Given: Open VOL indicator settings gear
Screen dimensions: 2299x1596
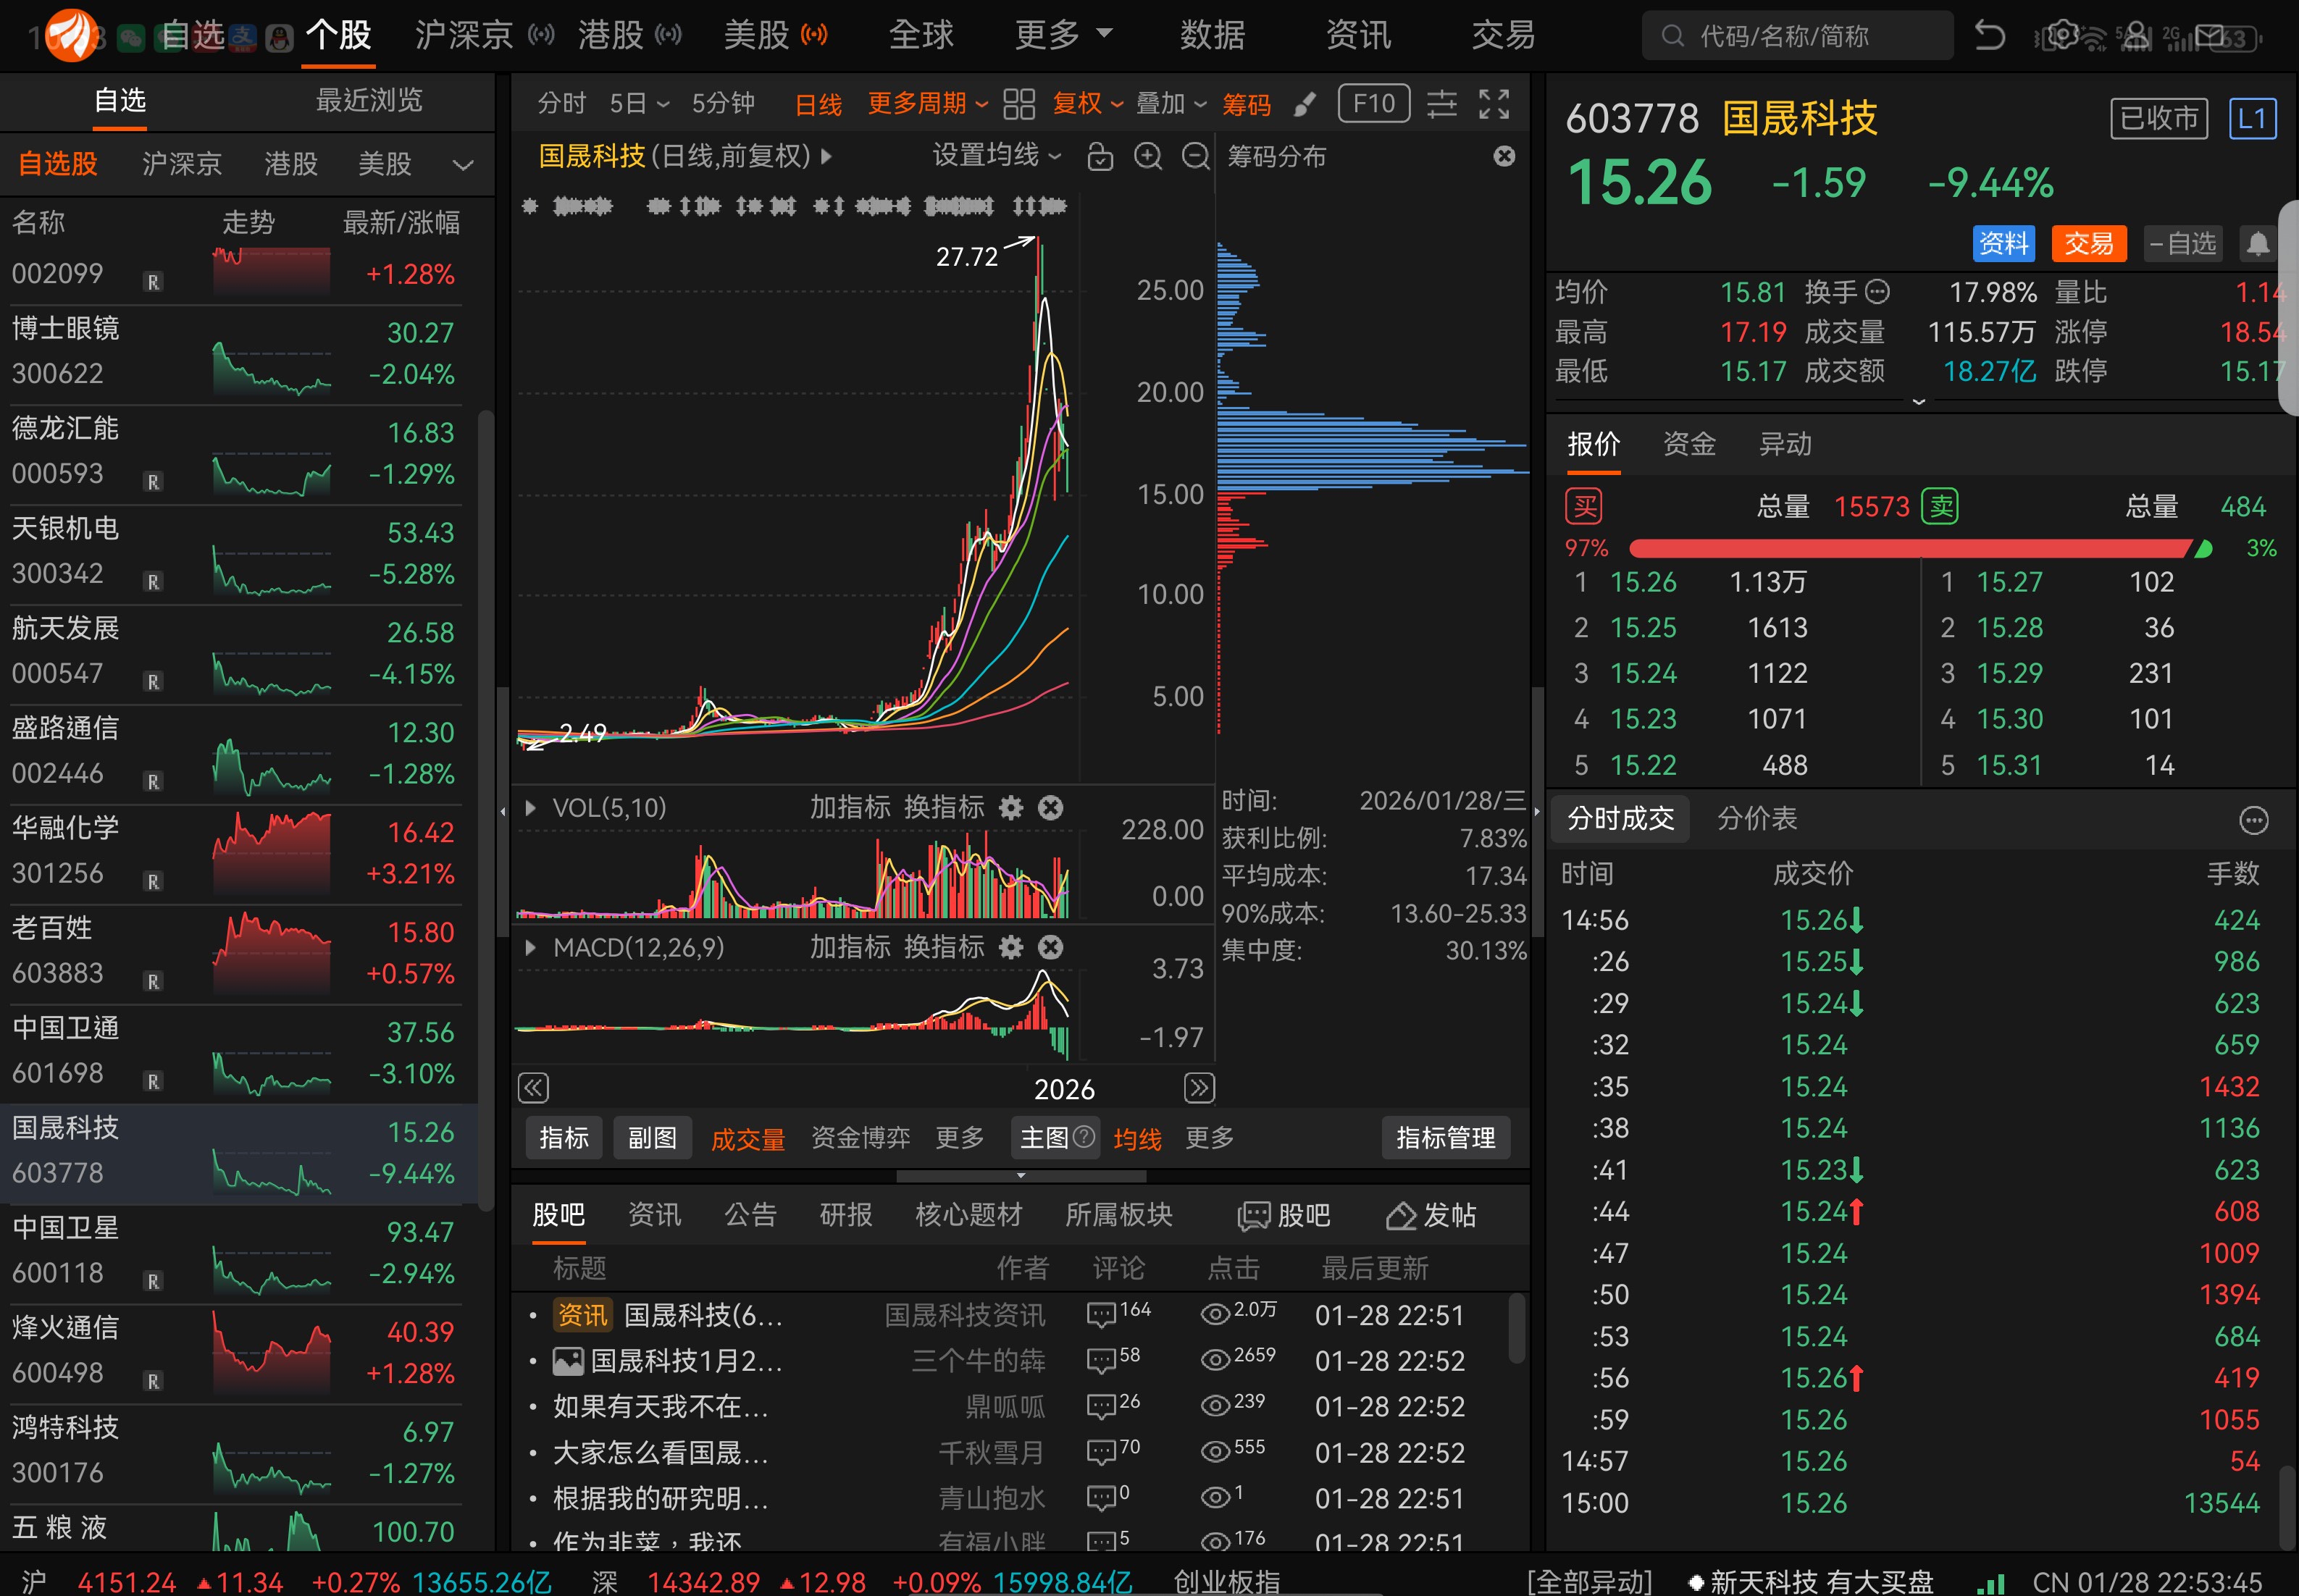Looking at the screenshot, I should (1011, 808).
